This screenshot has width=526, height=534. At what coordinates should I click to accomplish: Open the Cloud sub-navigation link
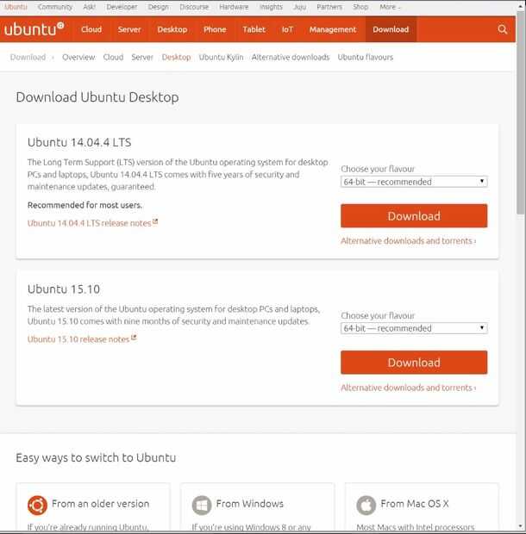(x=113, y=57)
